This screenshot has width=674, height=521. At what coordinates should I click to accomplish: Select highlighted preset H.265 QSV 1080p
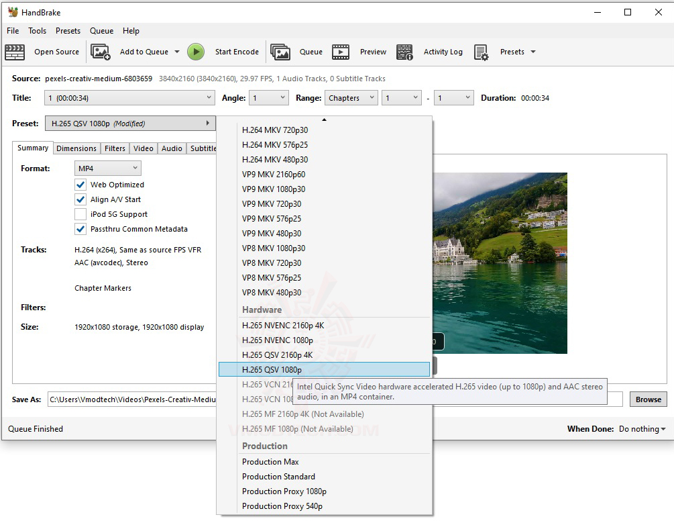[324, 369]
